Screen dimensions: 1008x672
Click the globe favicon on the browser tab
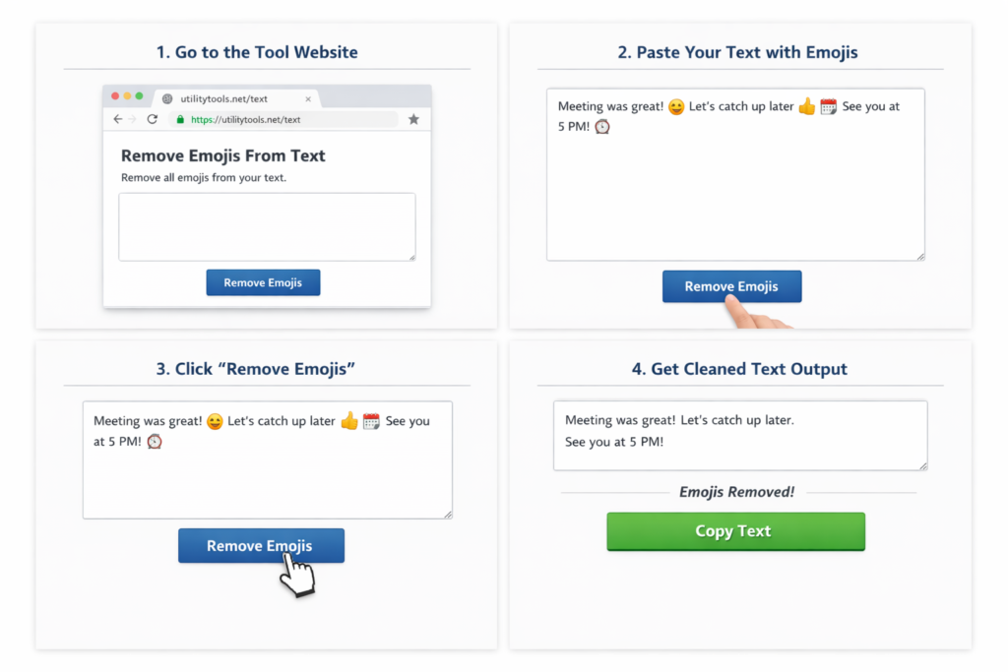tap(167, 98)
